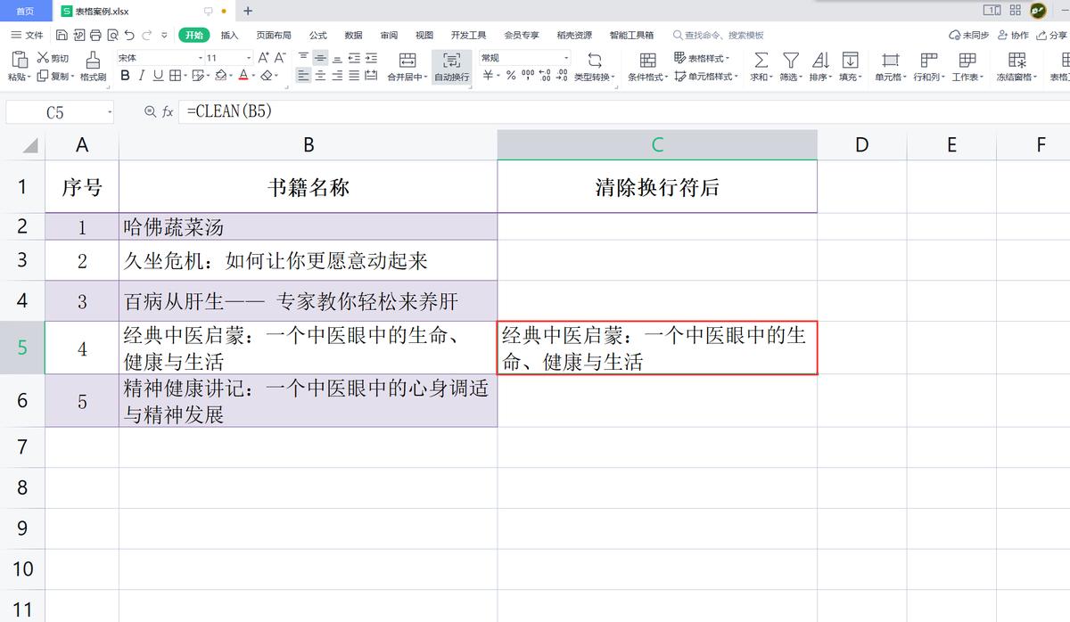The width and height of the screenshot is (1070, 622).
Task: Click the 筛选 (Filter) icon
Action: coord(791,62)
